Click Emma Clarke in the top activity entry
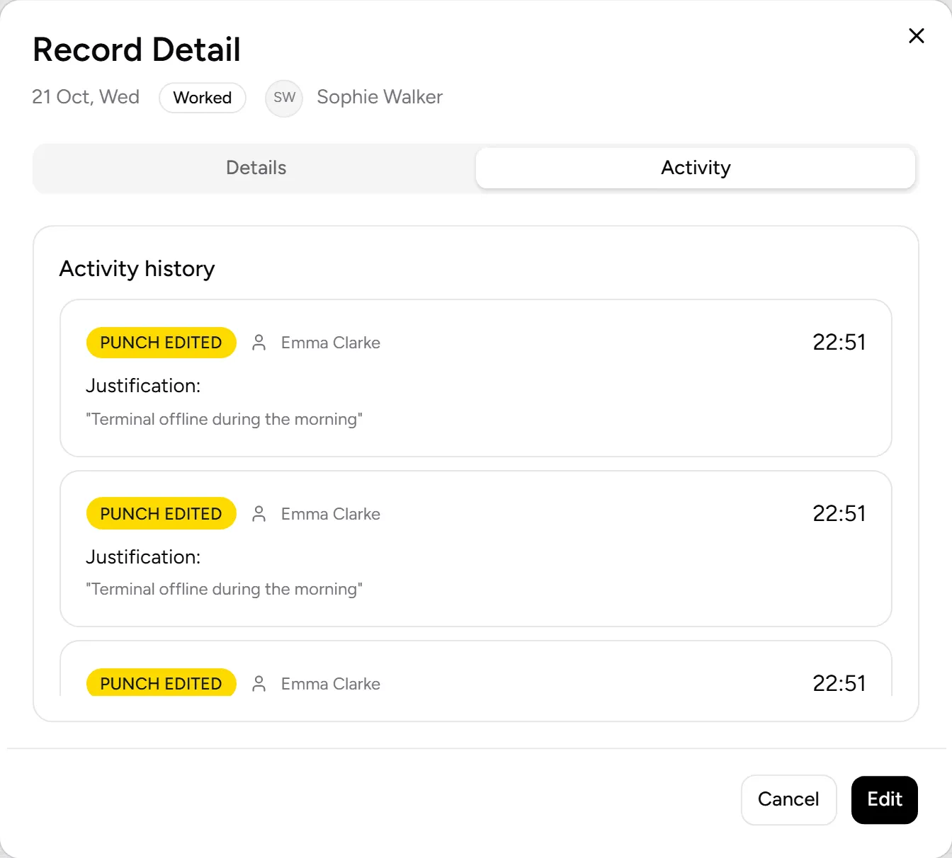The height and width of the screenshot is (858, 952). click(x=331, y=343)
